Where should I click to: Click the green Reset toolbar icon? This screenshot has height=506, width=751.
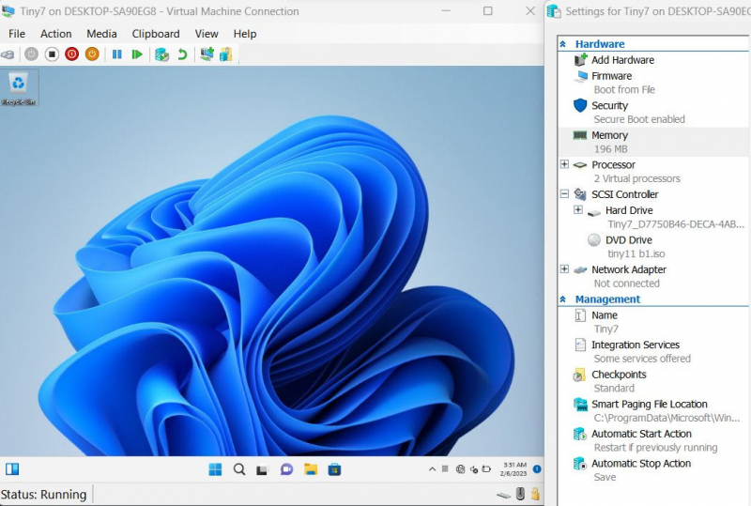click(x=137, y=54)
